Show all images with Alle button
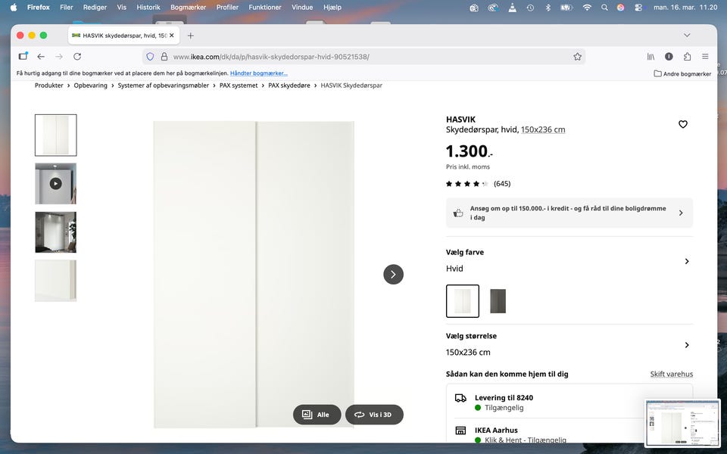Viewport: 727px width, 454px height. click(x=317, y=415)
